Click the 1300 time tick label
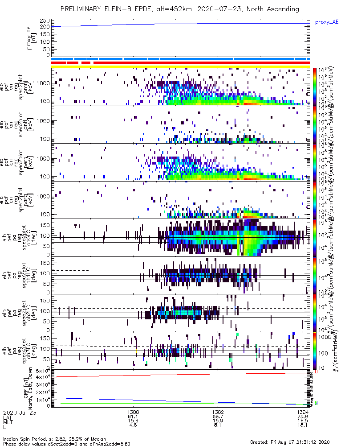345x446 pixels. point(133,413)
